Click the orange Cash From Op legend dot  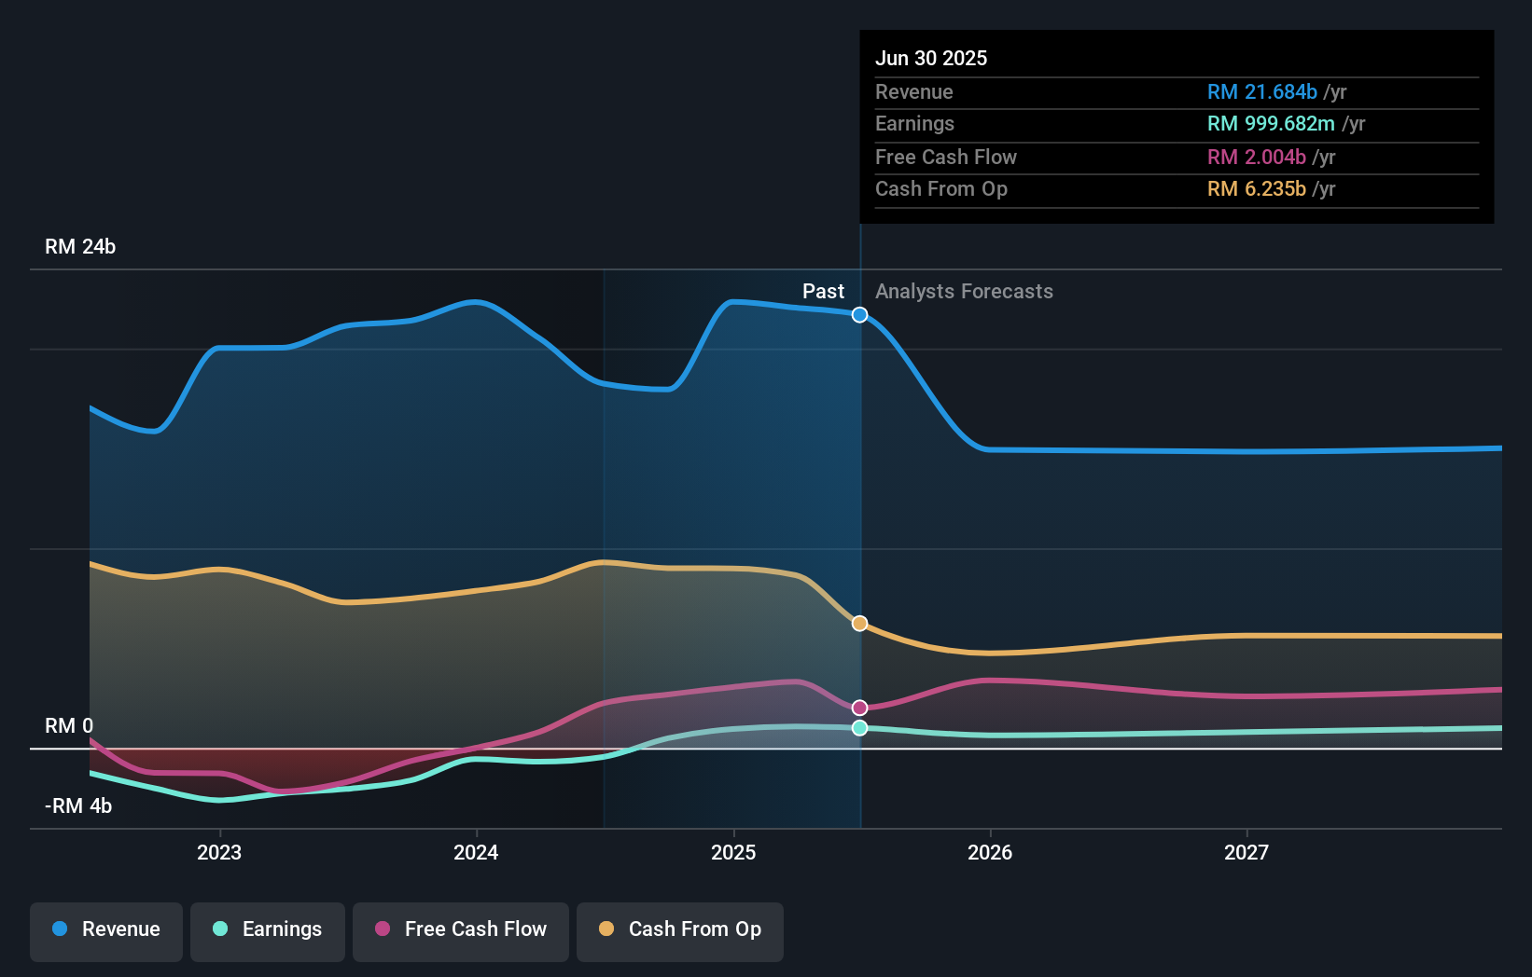607,929
